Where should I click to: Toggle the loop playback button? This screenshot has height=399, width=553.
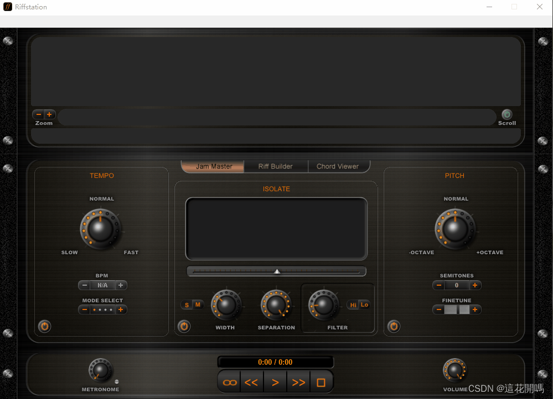[230, 382]
